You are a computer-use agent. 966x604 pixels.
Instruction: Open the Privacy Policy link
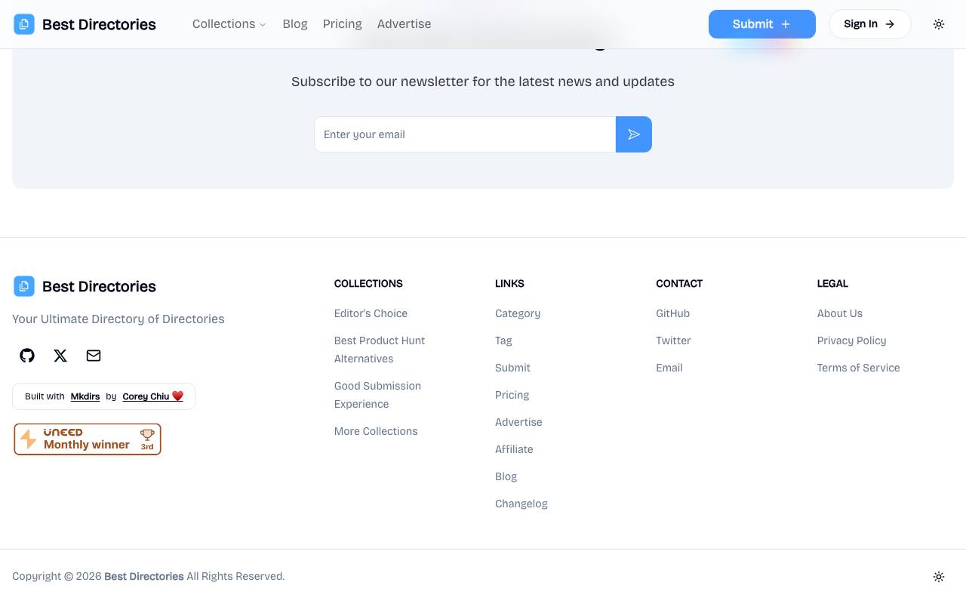(x=851, y=341)
